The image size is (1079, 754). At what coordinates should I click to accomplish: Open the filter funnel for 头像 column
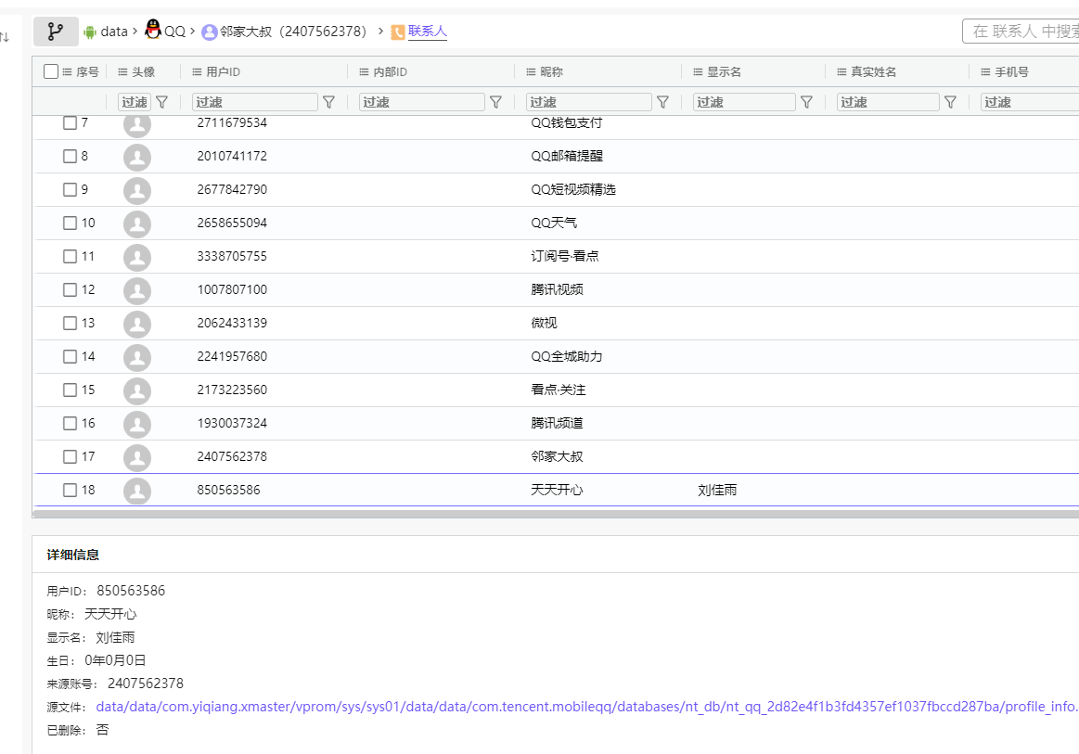(x=161, y=102)
